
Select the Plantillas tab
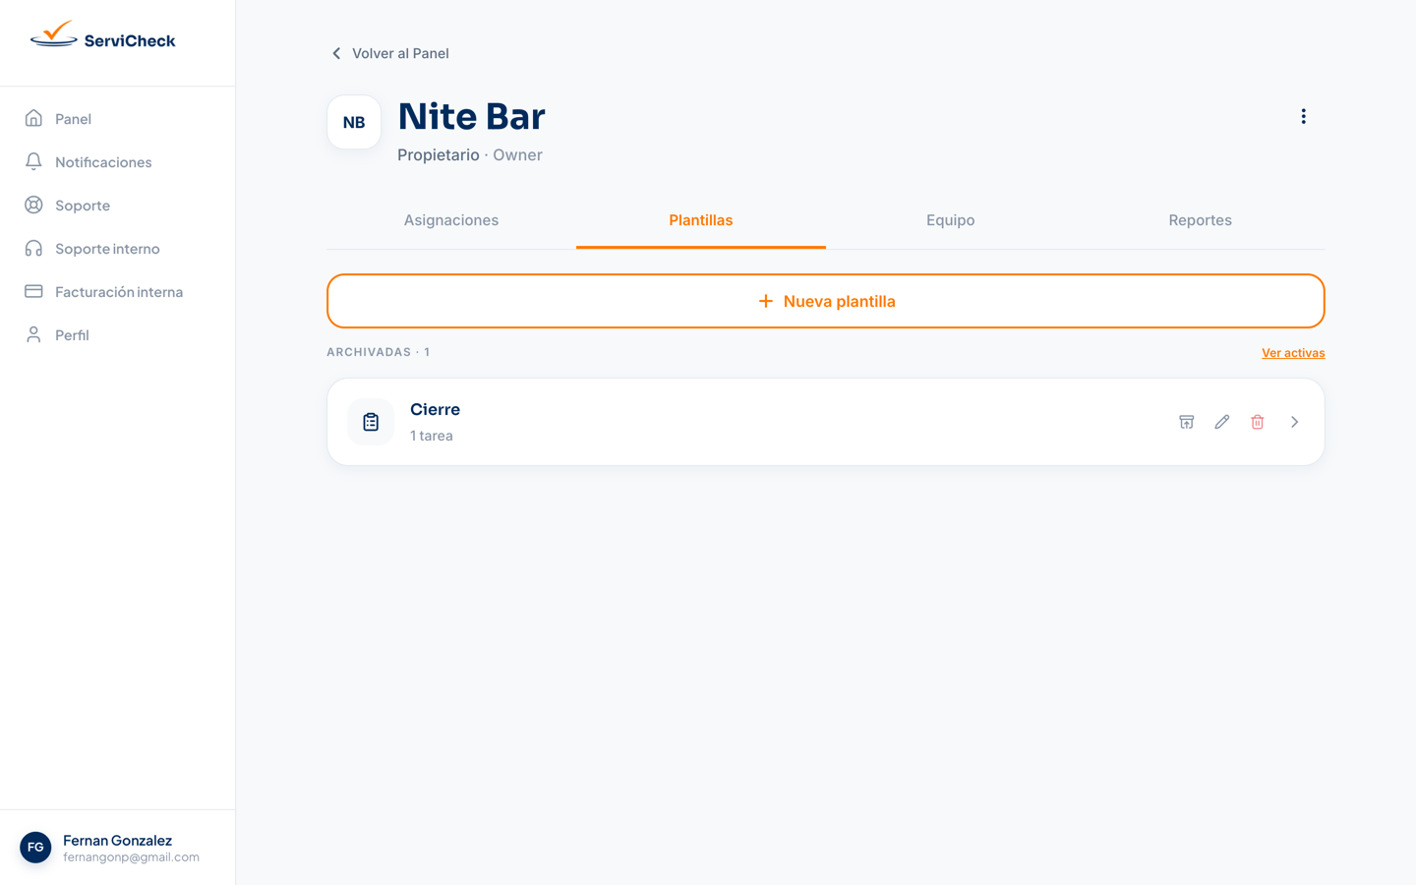point(701,220)
